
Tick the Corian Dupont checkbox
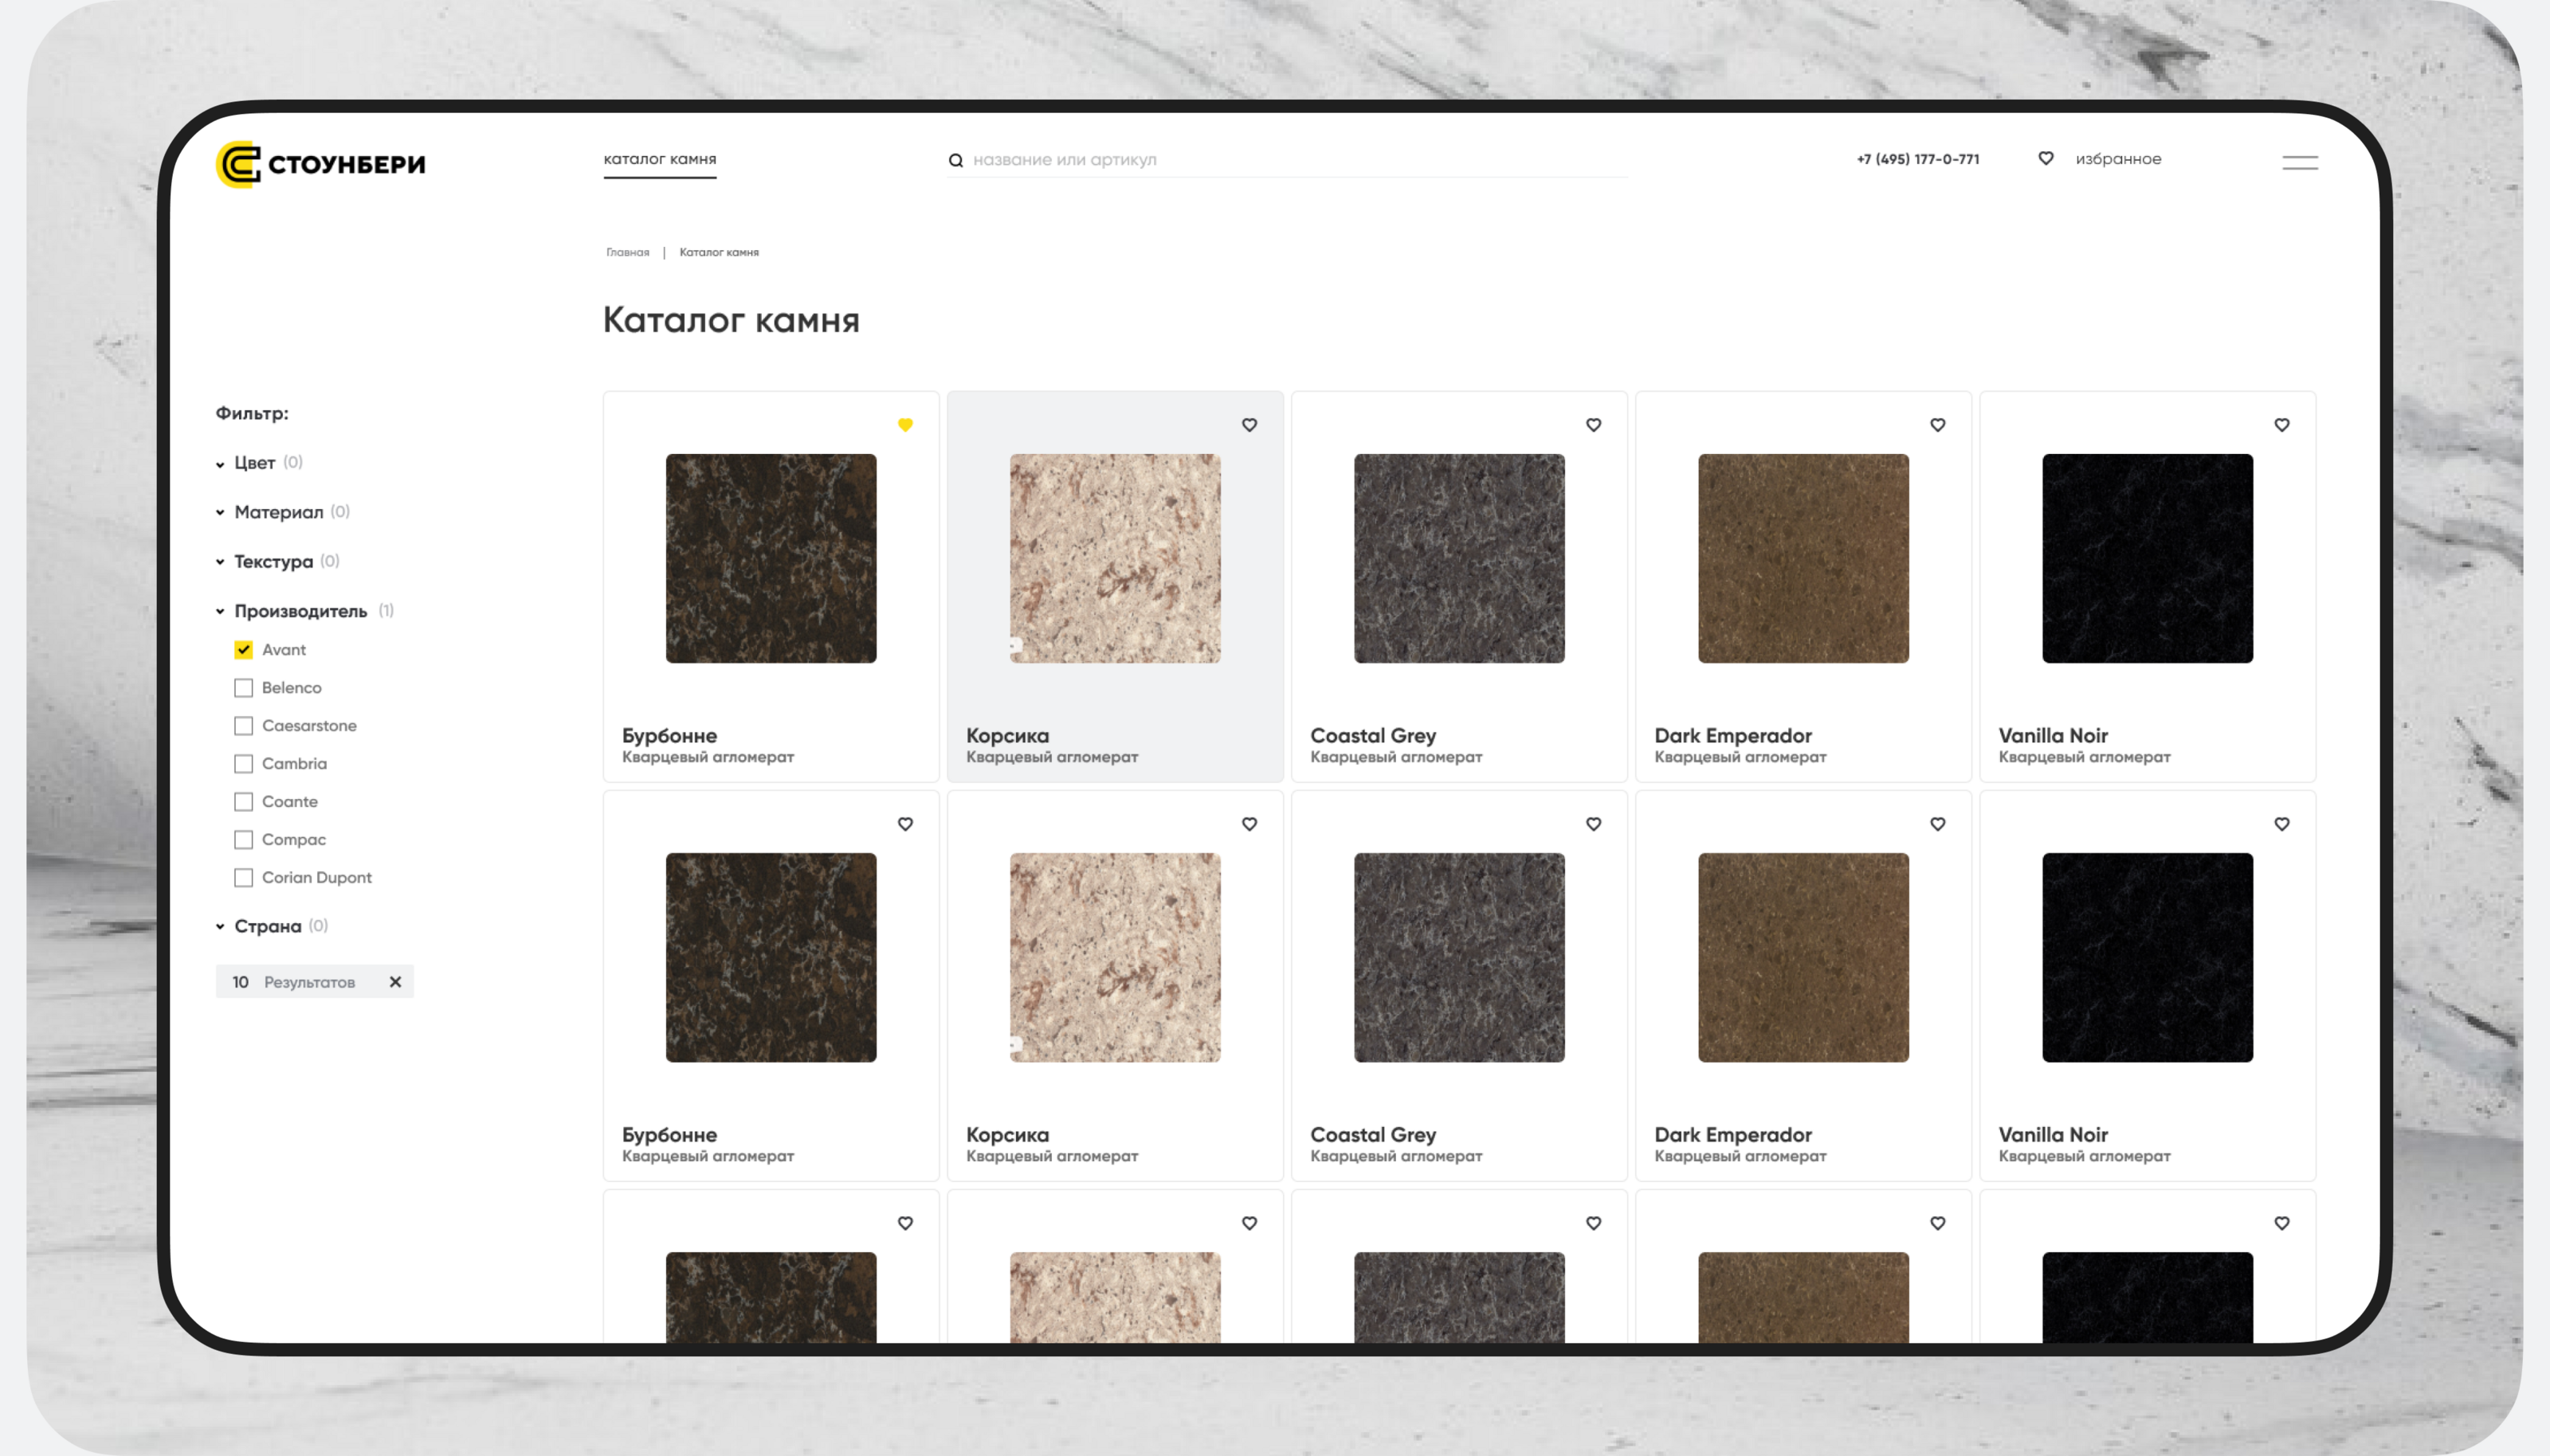point(243,878)
